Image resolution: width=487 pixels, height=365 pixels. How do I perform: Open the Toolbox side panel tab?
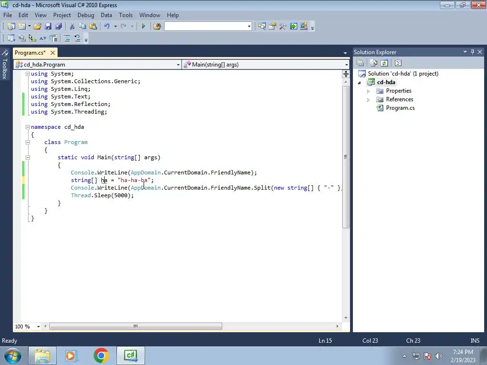pyautogui.click(x=5, y=65)
